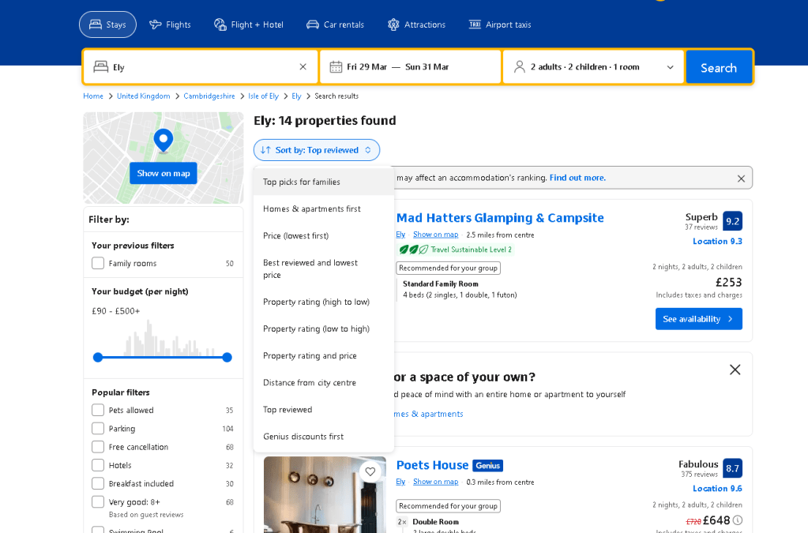Click the 8.7 score badge for Poets House
Image resolution: width=808 pixels, height=533 pixels.
click(x=732, y=468)
